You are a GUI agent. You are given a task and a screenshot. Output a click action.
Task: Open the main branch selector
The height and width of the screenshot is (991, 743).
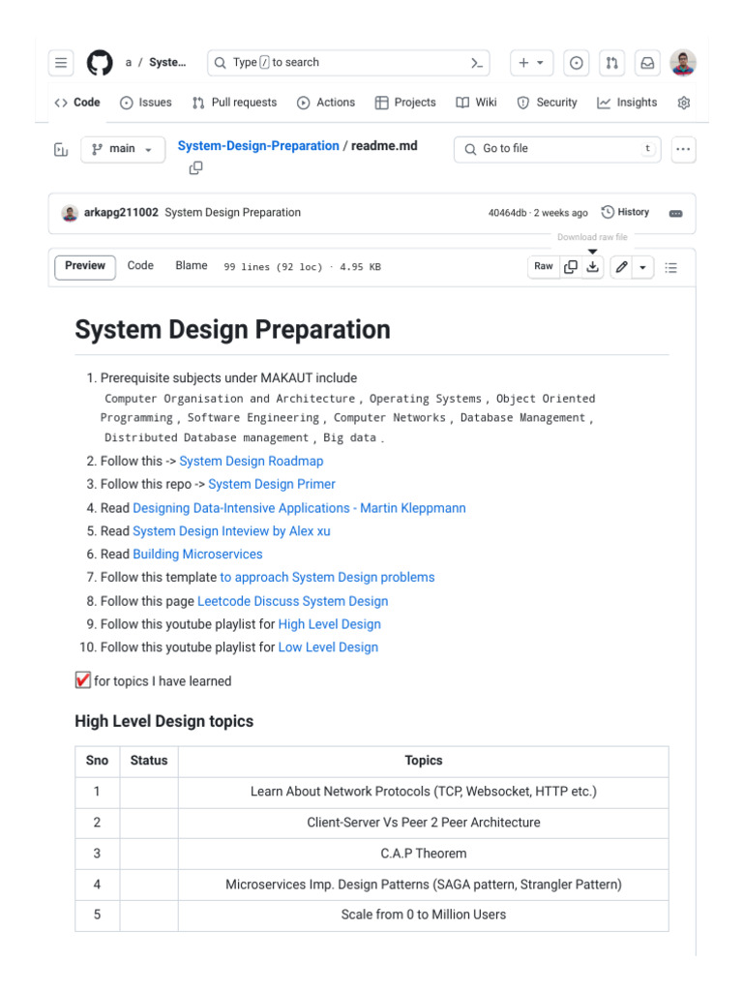pyautogui.click(x=123, y=149)
